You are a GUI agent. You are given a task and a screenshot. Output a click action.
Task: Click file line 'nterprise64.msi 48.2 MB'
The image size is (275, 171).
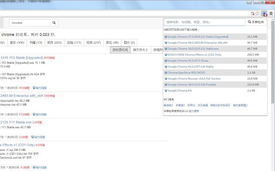15,101
